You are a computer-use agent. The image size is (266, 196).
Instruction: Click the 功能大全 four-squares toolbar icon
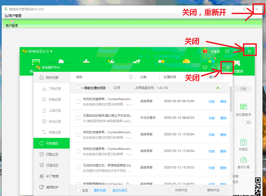(161, 61)
